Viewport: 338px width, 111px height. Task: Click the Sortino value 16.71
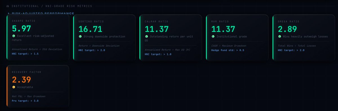(x=90, y=29)
